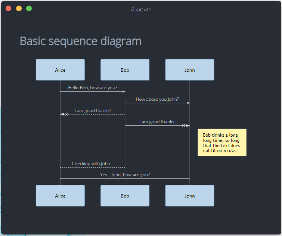282x236 pixels.
Task: Click the 'Checking with John...' message label
Action: coord(93,164)
